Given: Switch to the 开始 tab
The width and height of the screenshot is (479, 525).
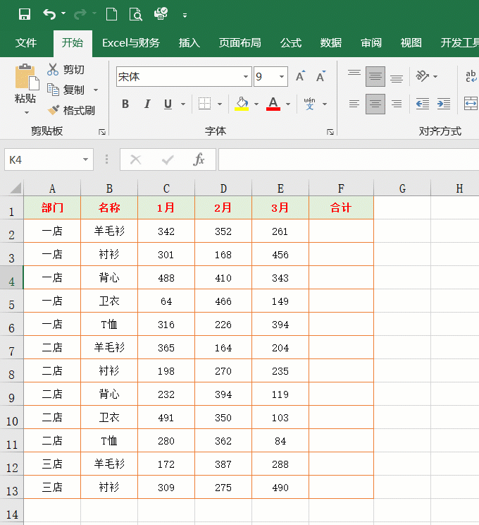Looking at the screenshot, I should pos(73,43).
